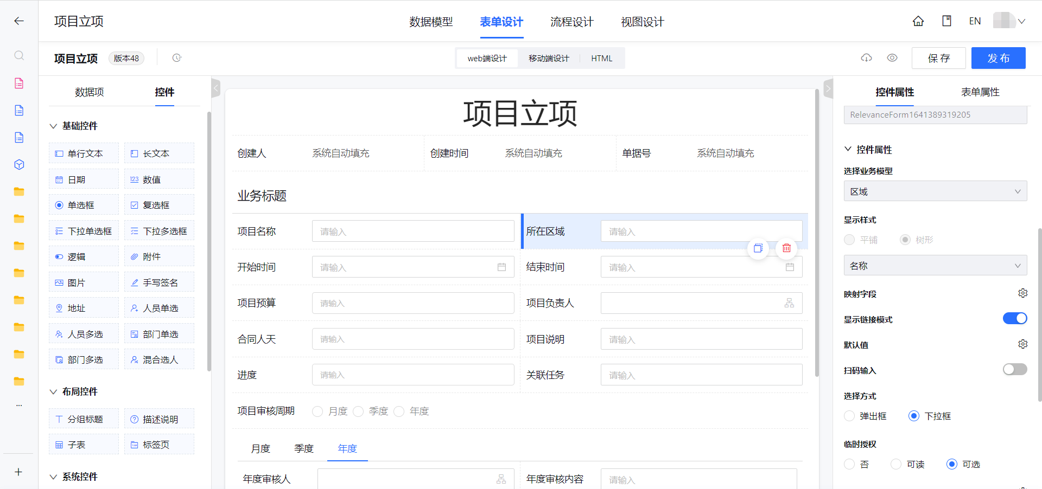Image resolution: width=1042 pixels, height=489 pixels.
Task: Open the 默认值 settings gear
Action: pos(1022,344)
